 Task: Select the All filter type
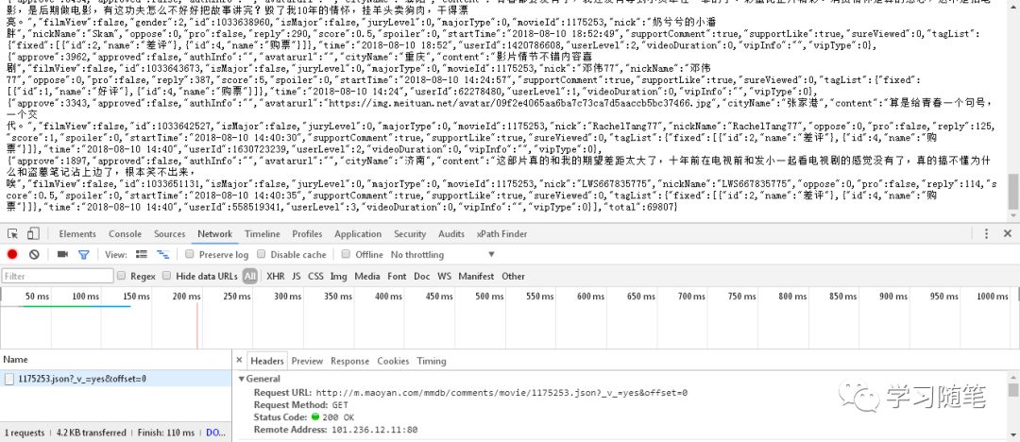(x=249, y=276)
